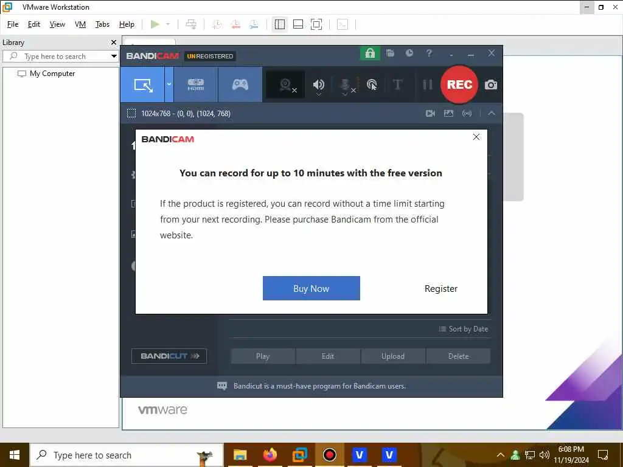Open scheduled recording clock icon
The width and height of the screenshot is (623, 467).
409,53
